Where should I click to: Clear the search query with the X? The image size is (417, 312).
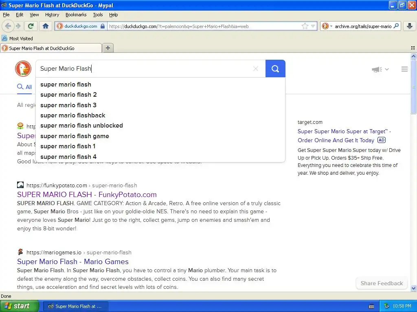[x=256, y=69]
